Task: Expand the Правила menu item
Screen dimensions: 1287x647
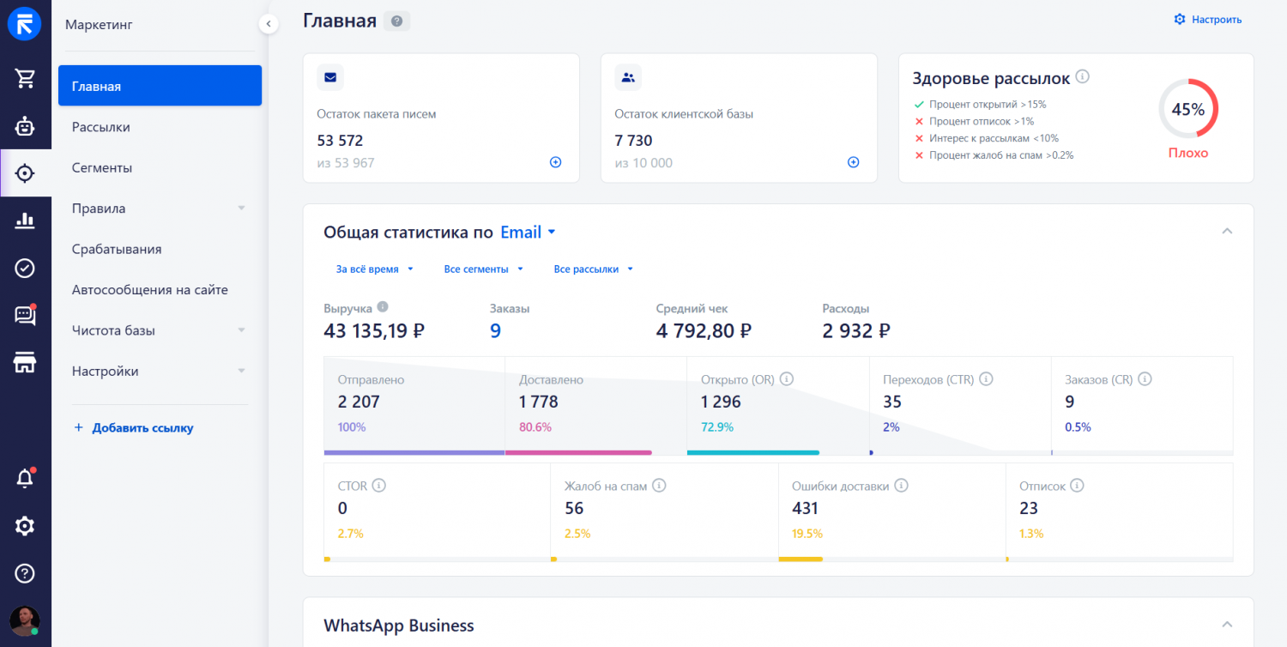Action: (x=241, y=209)
